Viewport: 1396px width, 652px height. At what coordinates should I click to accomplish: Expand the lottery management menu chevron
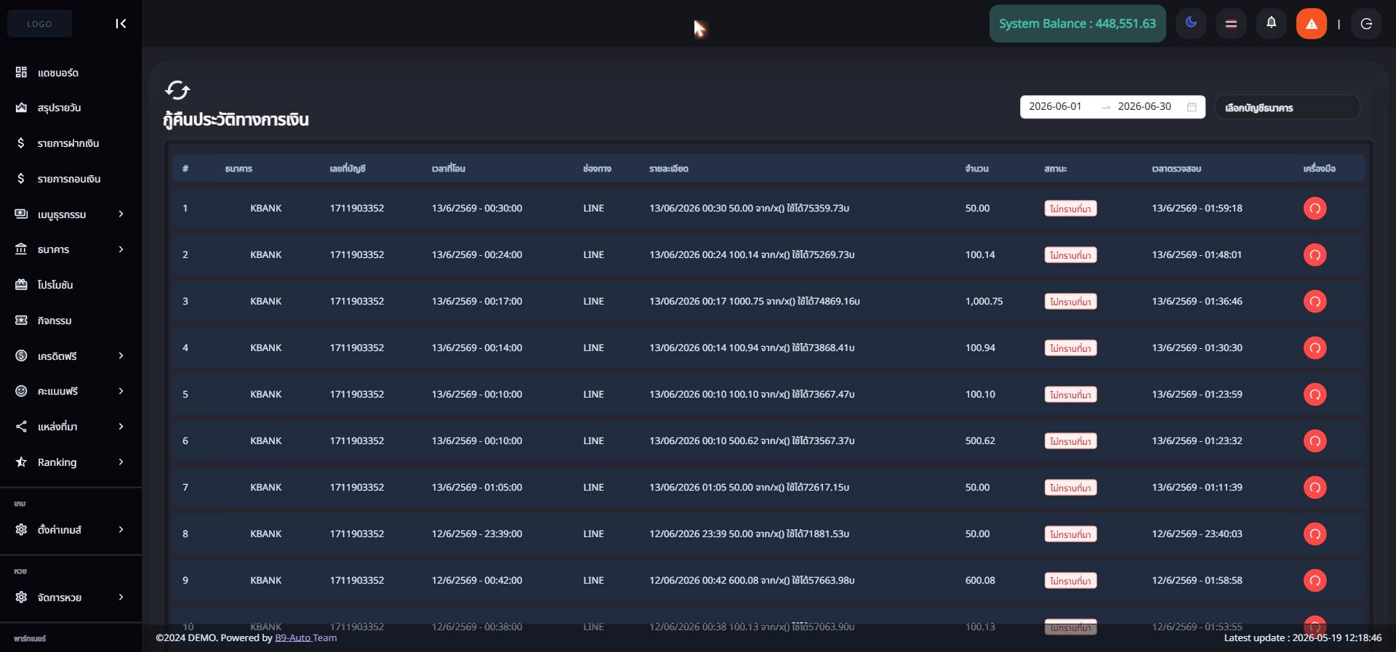tap(121, 597)
